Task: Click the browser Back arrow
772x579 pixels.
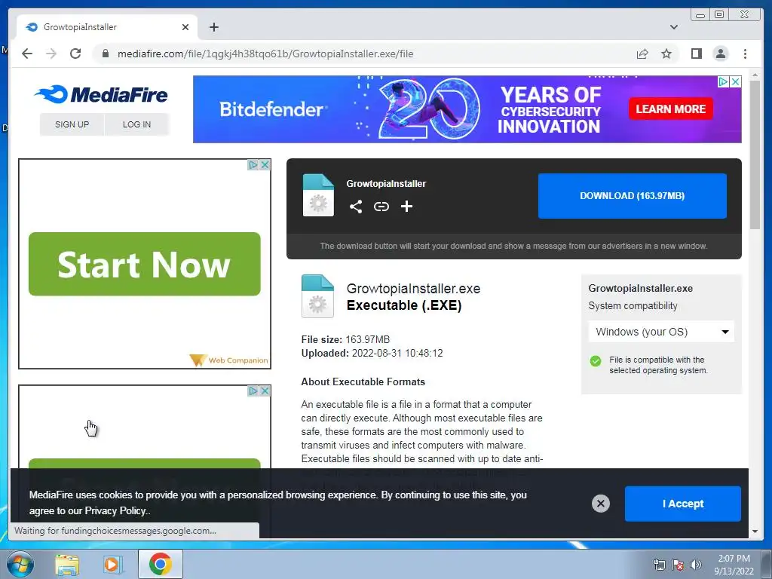Action: tap(27, 54)
